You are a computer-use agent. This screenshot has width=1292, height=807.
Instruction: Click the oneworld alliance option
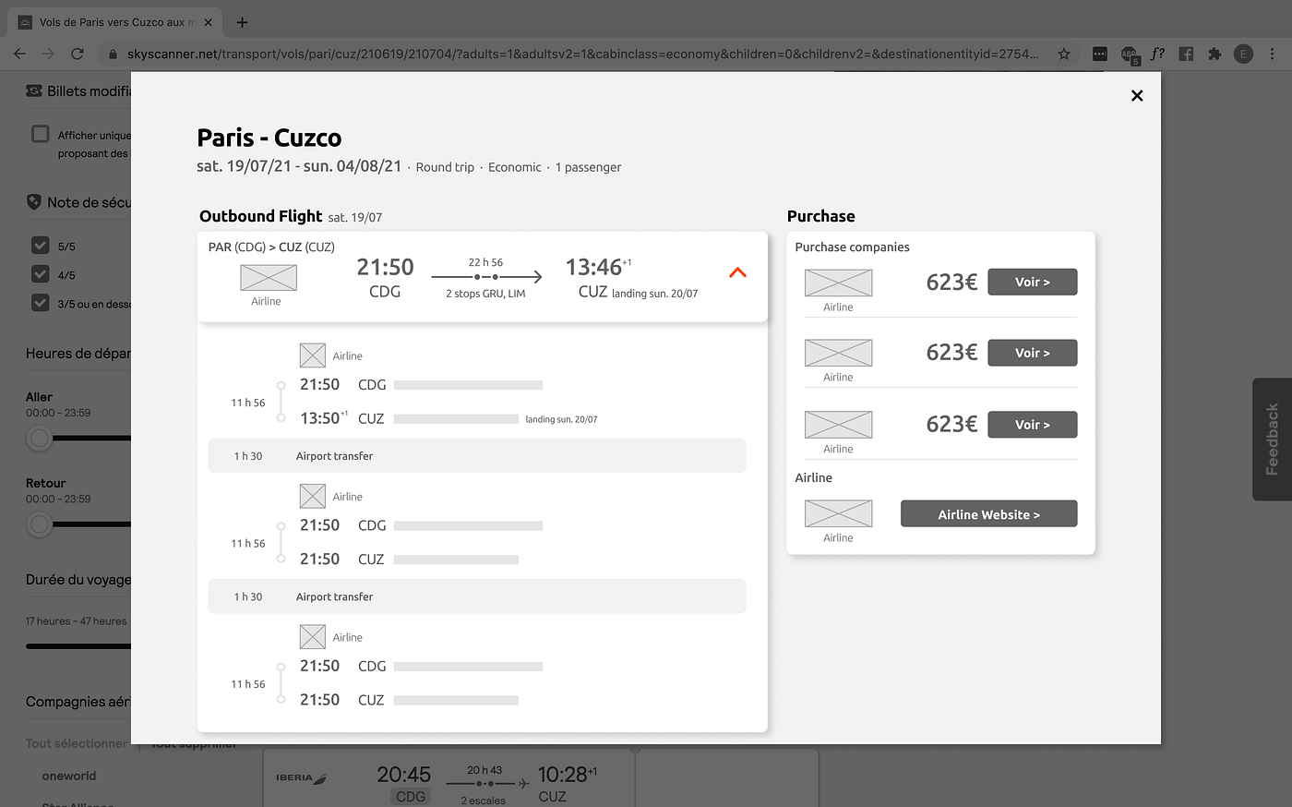pyautogui.click(x=69, y=776)
